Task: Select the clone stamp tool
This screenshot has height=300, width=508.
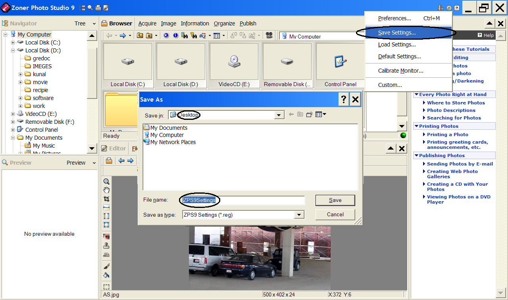Action: pyautogui.click(x=106, y=246)
